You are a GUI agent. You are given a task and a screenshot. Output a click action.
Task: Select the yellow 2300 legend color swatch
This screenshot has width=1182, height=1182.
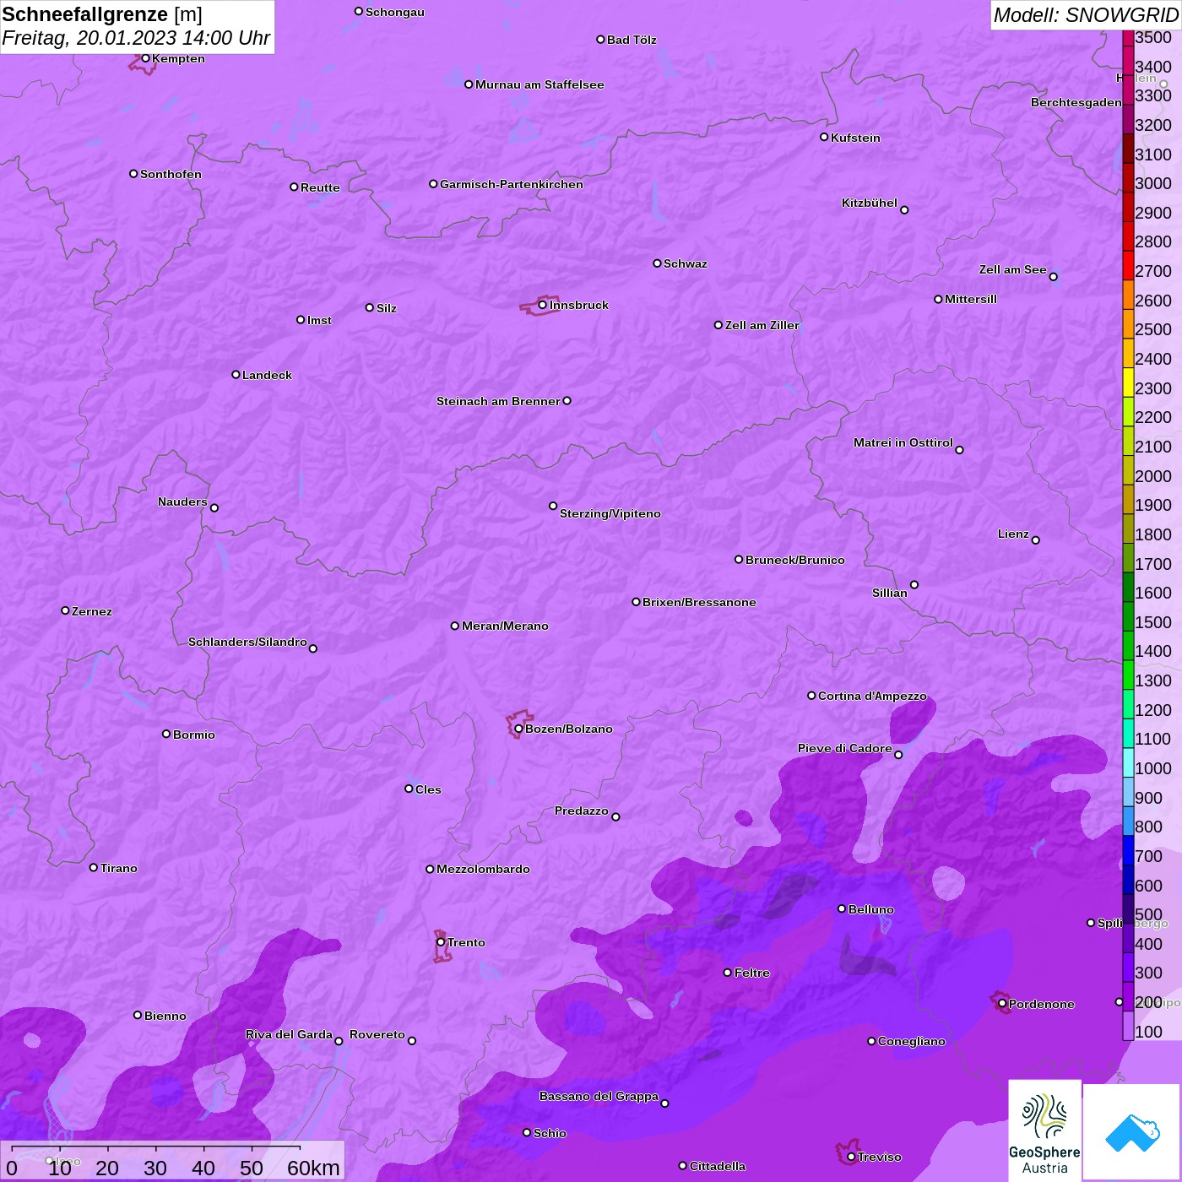point(1128,382)
